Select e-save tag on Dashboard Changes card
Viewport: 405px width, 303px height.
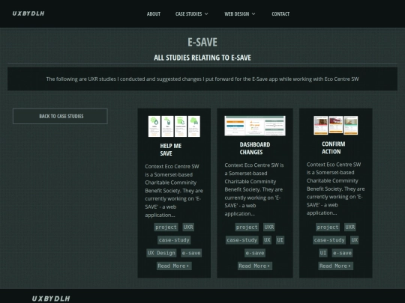pos(255,253)
